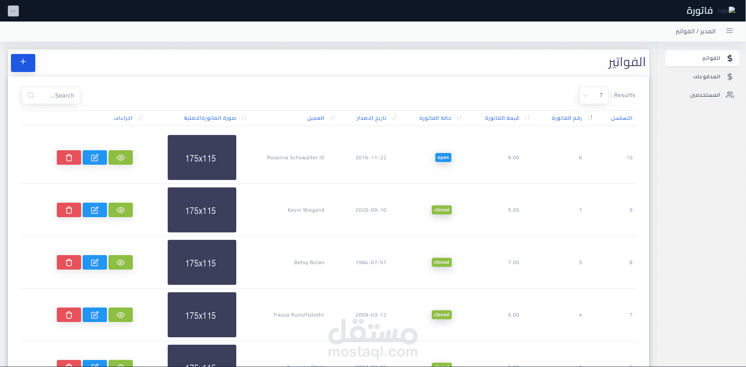Click the التسلسل column header

622,118
